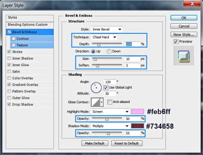Click the Depth percentage input field

[x=132, y=44]
